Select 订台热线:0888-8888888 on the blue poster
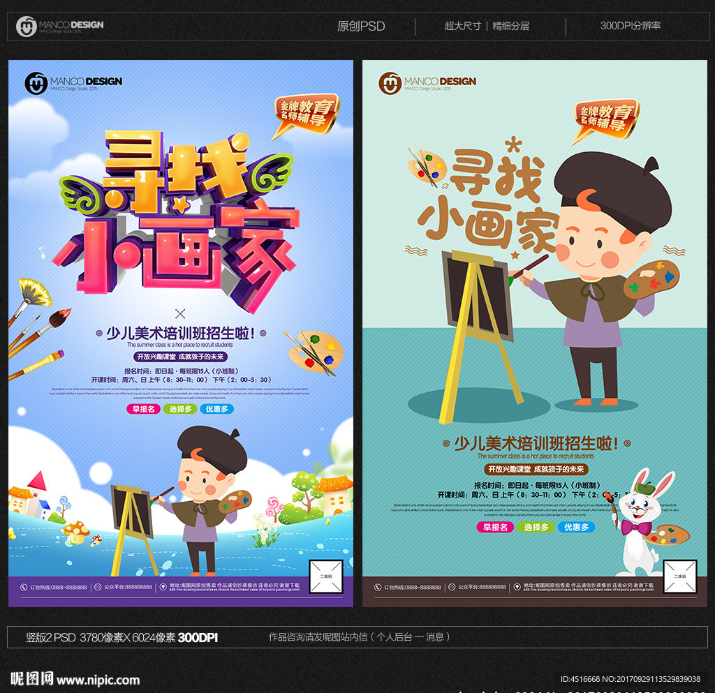Screen dimensions: 715x693 [59, 588]
